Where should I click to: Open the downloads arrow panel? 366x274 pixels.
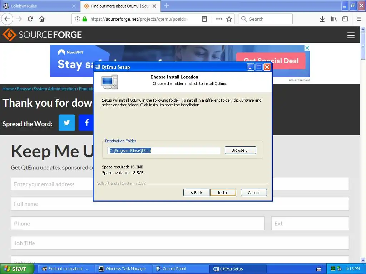322,19
